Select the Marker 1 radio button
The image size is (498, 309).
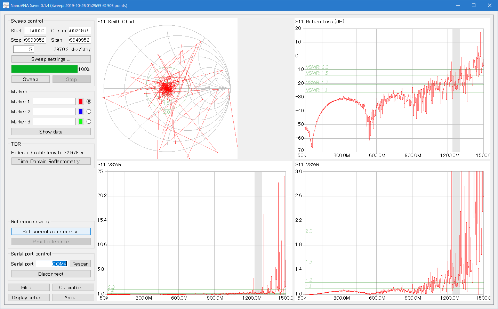[89, 101]
